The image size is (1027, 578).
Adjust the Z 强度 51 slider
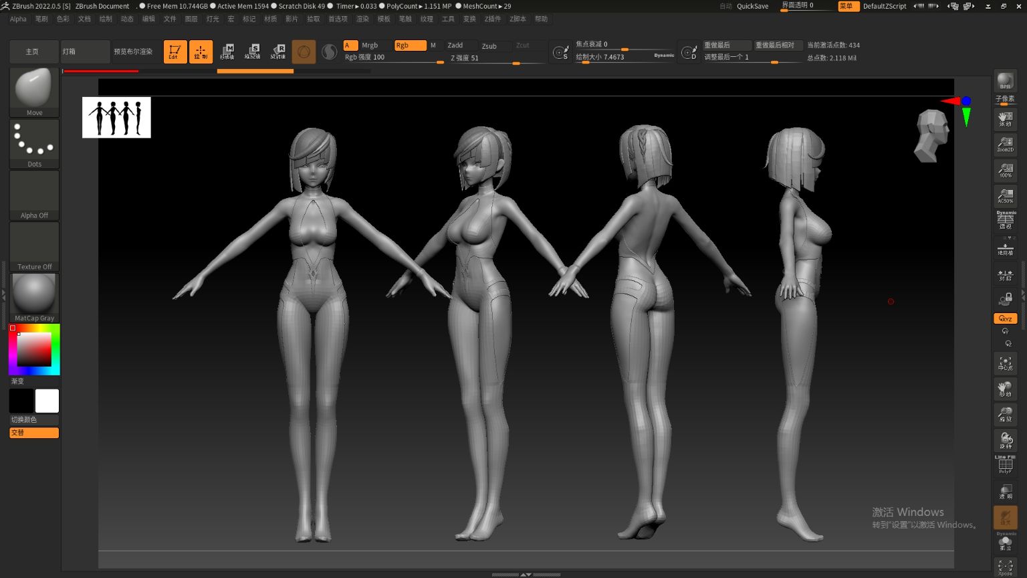point(498,58)
